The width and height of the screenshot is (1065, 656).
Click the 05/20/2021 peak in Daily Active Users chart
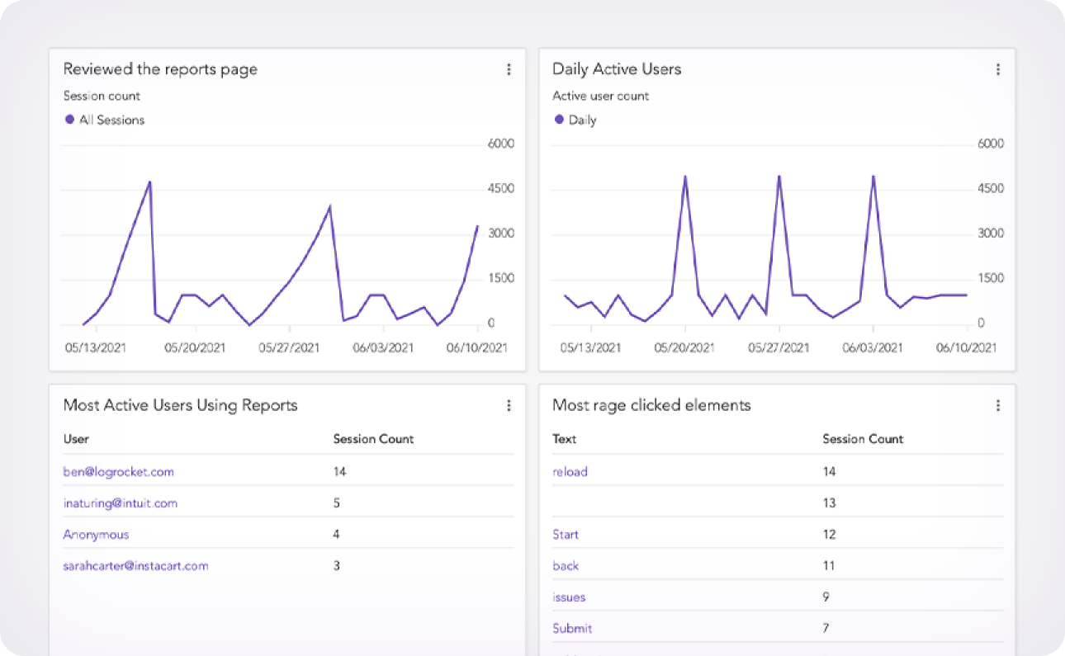(x=685, y=177)
